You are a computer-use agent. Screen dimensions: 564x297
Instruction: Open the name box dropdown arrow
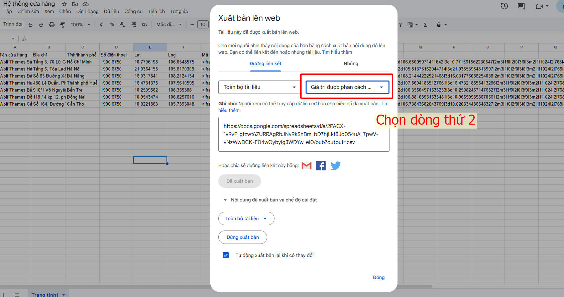pyautogui.click(x=13, y=38)
